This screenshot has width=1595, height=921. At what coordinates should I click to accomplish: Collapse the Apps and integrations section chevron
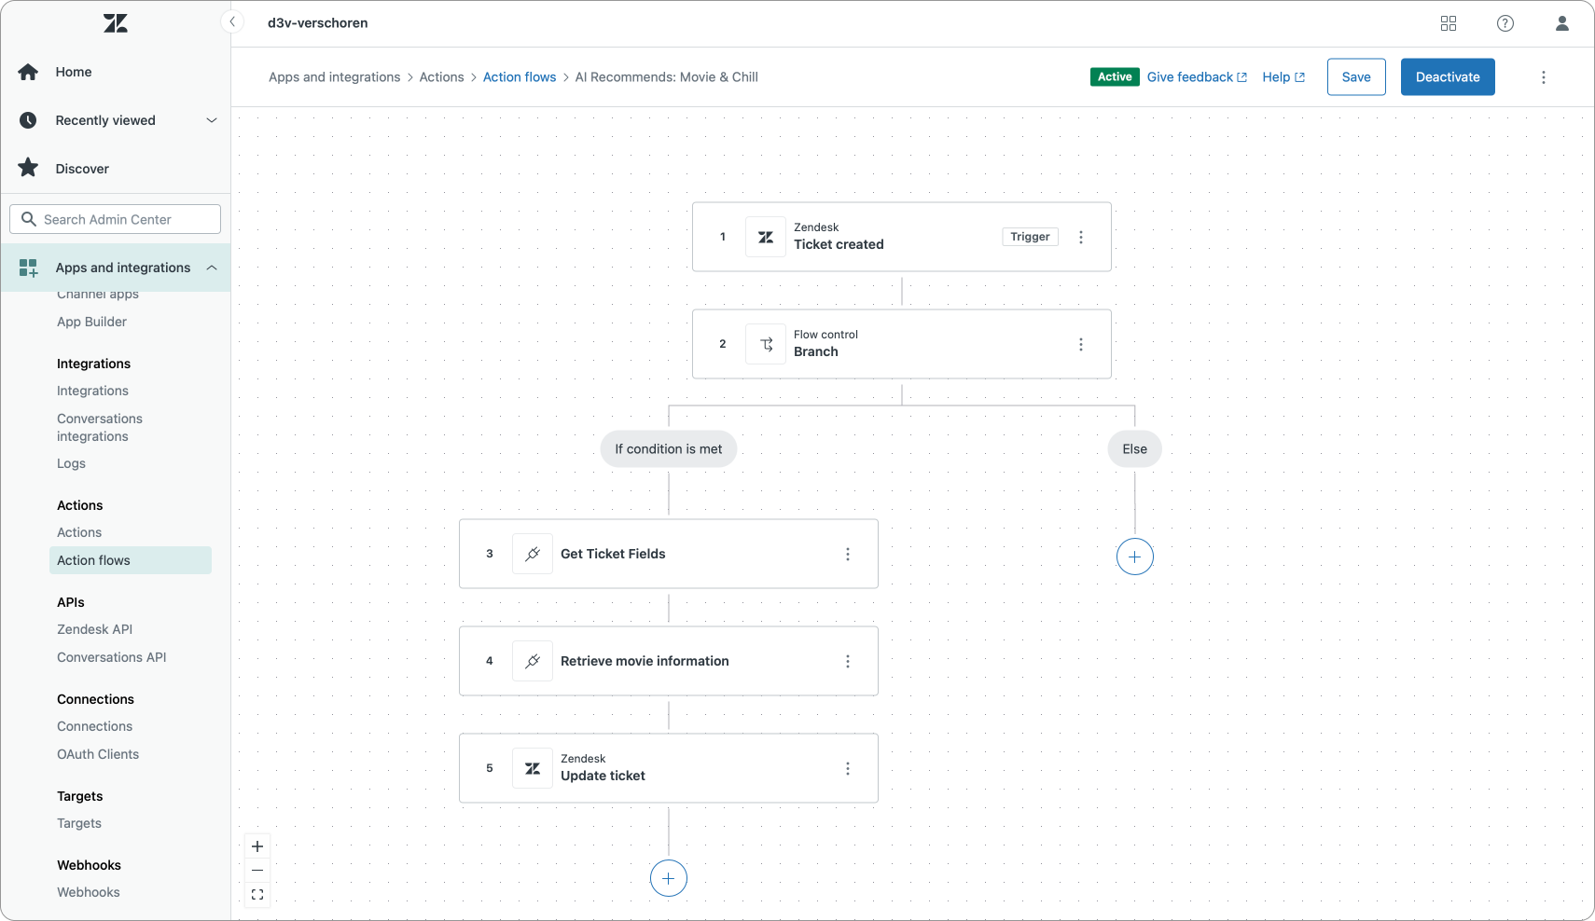coord(212,268)
